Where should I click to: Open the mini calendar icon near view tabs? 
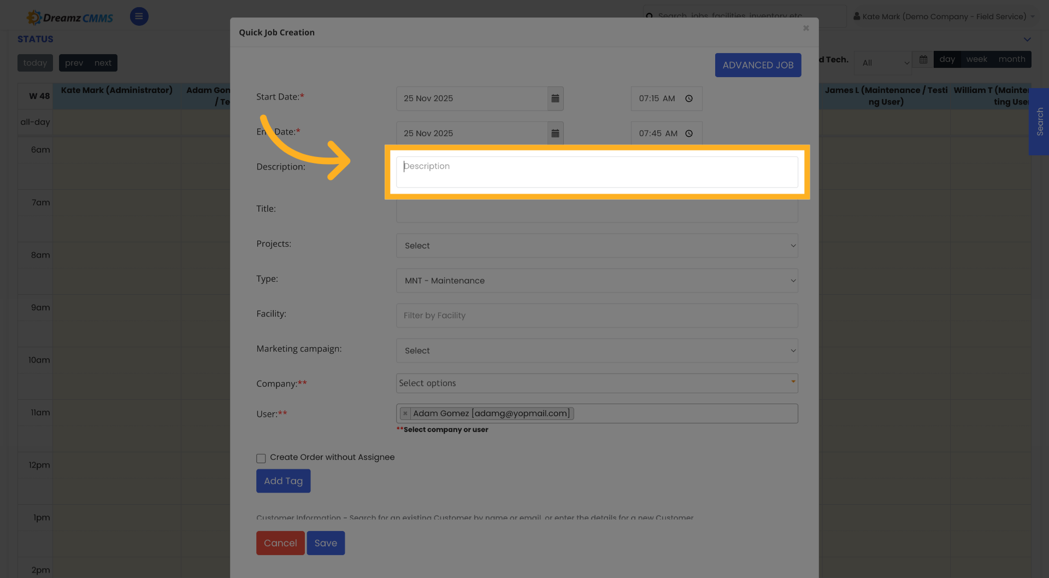(923, 59)
